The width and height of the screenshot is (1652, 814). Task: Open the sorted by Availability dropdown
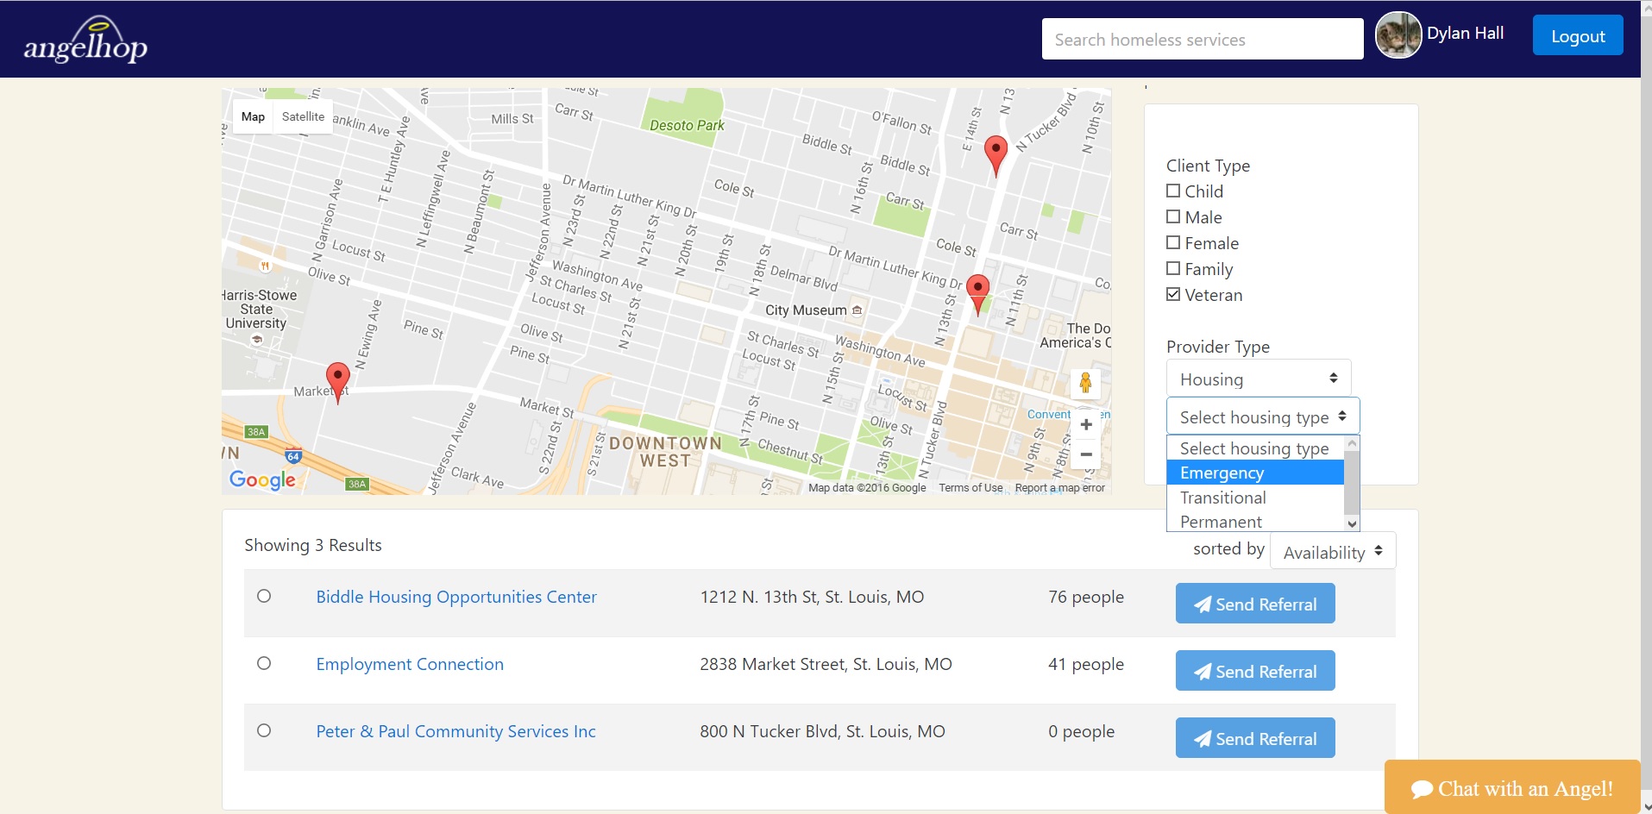[x=1333, y=552]
